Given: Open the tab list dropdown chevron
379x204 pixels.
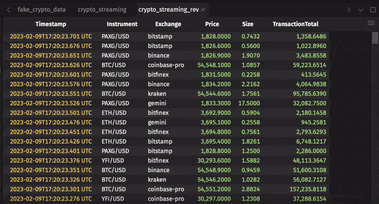Looking at the screenshot, I should tap(361, 9).
